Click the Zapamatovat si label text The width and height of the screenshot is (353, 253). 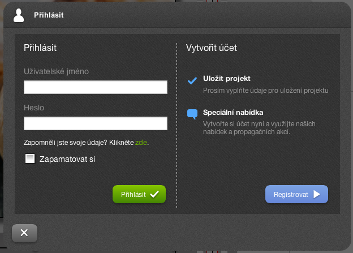point(67,159)
